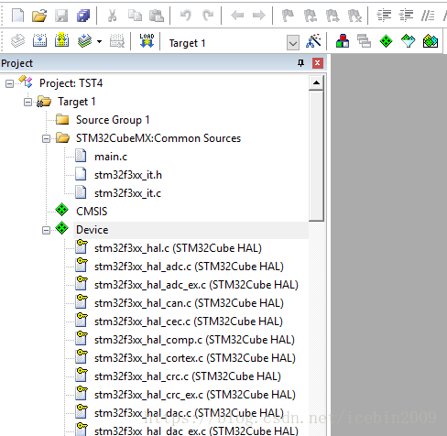Collapse the Target 1 tree node

click(27, 102)
